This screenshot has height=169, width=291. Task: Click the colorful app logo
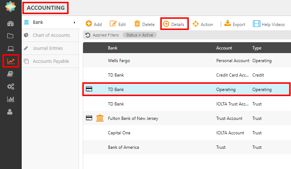[x=10, y=6]
